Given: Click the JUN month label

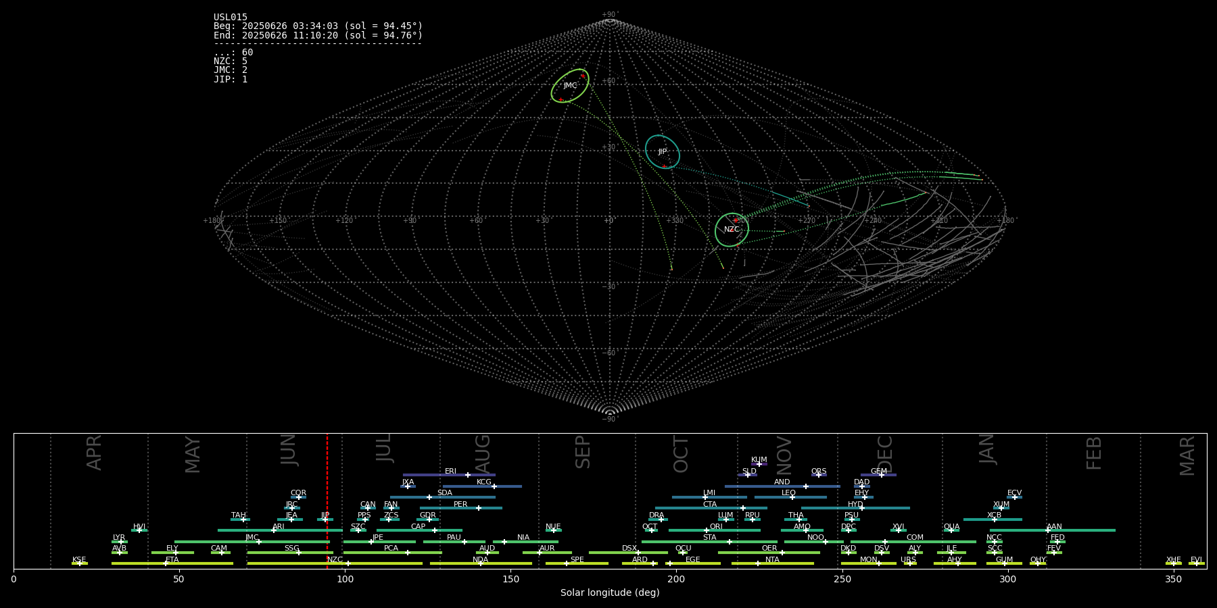Looking at the screenshot, I should 289,449.
